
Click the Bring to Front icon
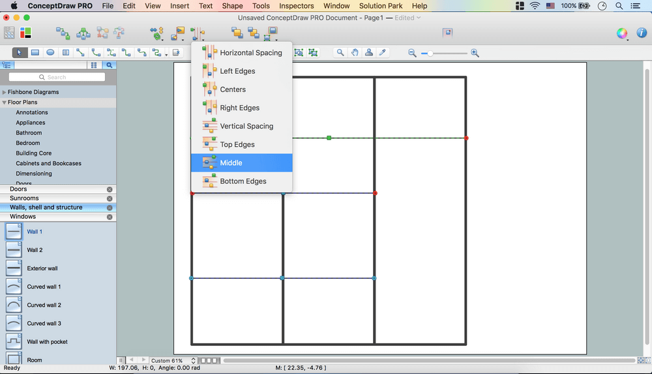[x=237, y=33]
